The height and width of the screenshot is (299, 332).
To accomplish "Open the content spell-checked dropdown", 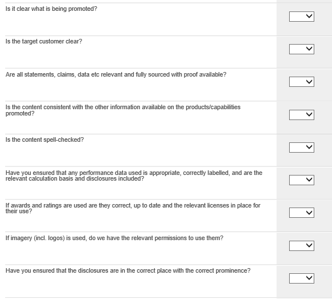I will point(302,147).
